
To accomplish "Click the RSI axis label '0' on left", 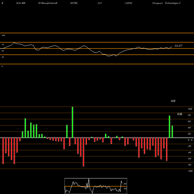I will pyautogui.click(x=2, y=66).
